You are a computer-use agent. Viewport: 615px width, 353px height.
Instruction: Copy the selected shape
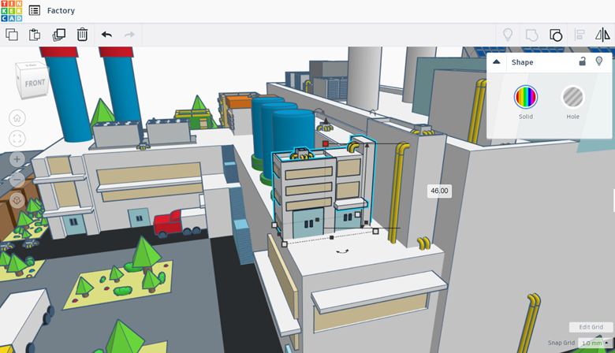(12, 35)
